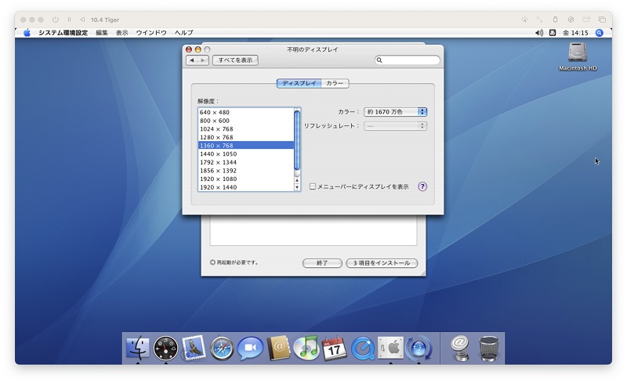Go back with the left arrow button
627x383 pixels.
click(x=192, y=60)
